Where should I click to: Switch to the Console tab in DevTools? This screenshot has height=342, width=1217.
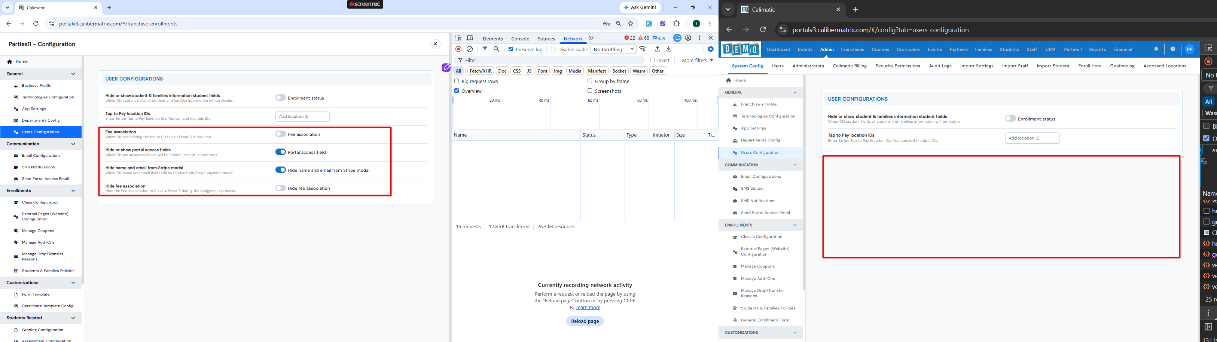(520, 39)
